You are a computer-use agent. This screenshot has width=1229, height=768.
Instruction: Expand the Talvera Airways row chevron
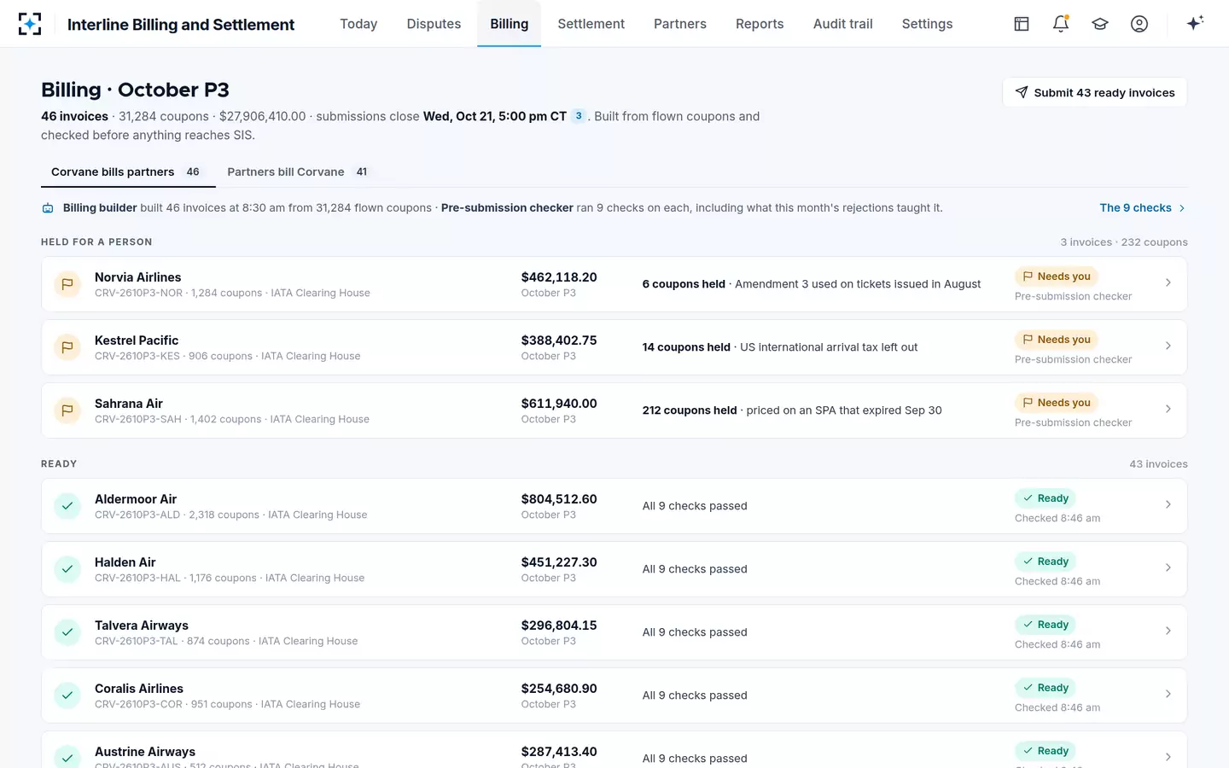pos(1168,631)
